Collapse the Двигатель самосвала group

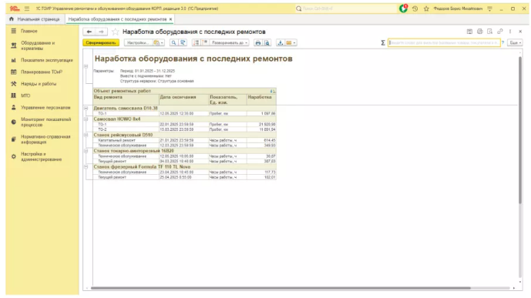click(86, 109)
